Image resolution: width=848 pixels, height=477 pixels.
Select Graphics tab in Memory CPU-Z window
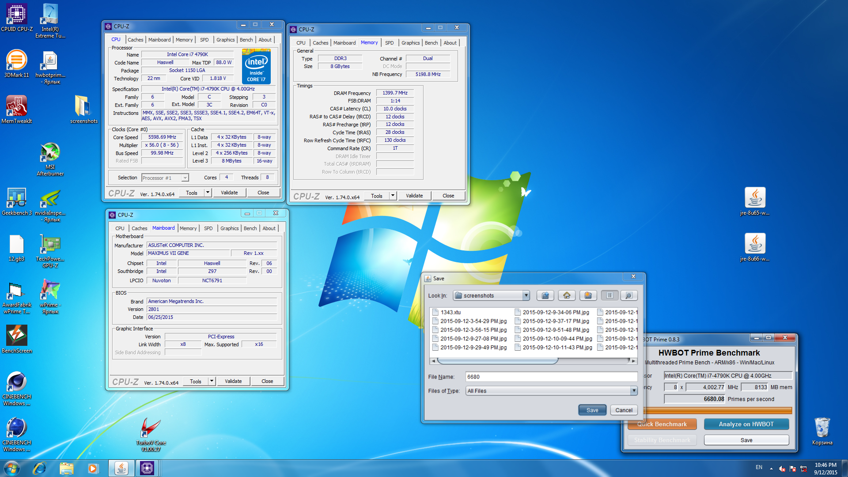(410, 43)
